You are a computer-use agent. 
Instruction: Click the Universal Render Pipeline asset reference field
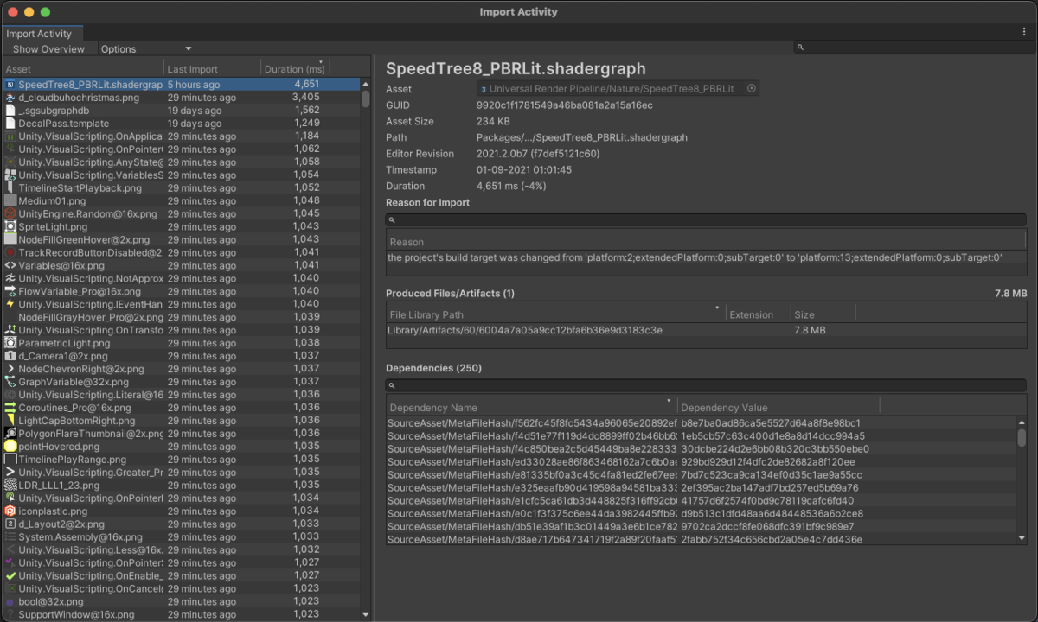(x=618, y=89)
